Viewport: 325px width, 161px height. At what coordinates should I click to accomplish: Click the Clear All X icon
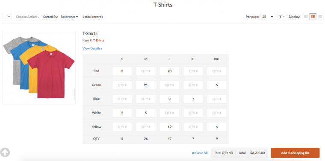[x=193, y=153]
